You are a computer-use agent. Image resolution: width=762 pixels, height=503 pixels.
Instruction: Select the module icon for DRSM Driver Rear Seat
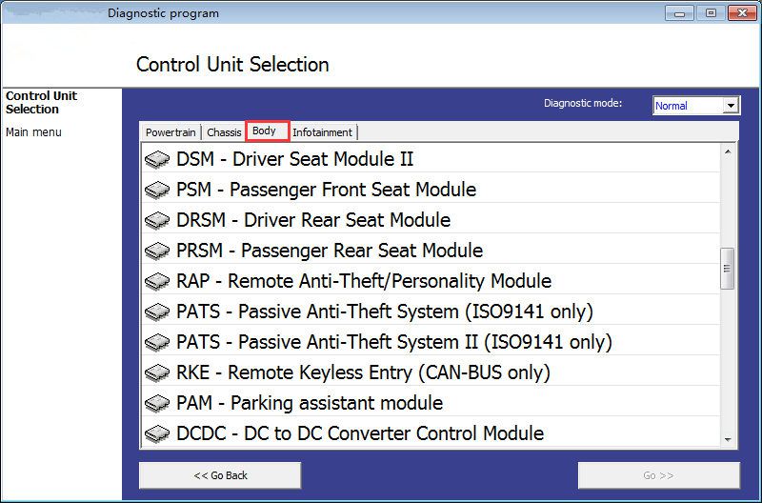click(x=157, y=221)
